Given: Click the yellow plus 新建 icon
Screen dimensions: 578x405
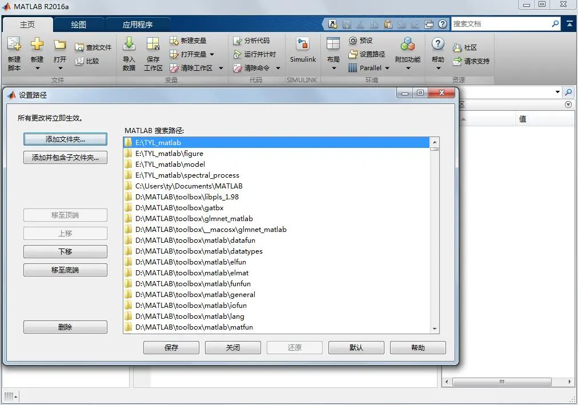Looking at the screenshot, I should click(x=37, y=44).
